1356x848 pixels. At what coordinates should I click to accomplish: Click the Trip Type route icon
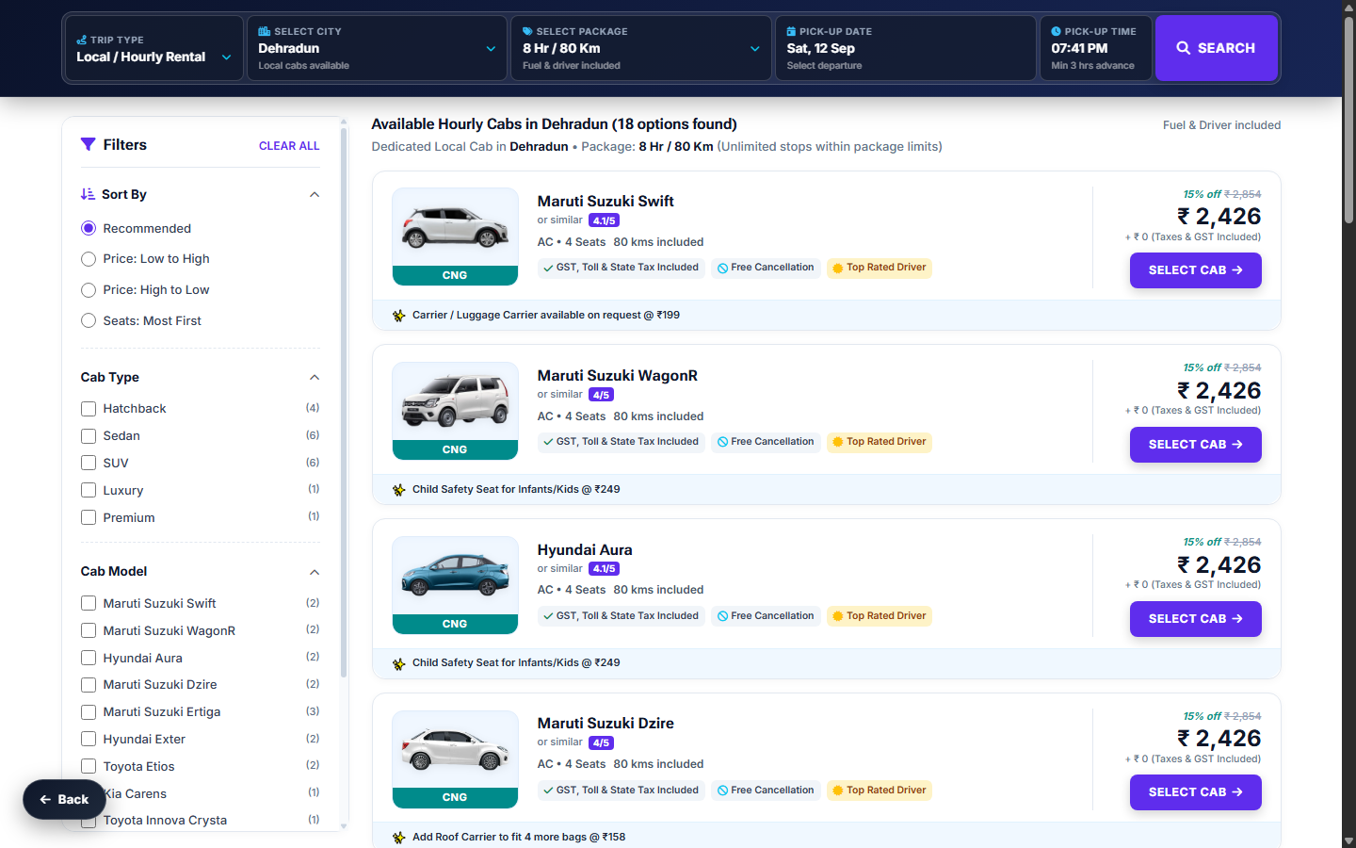click(82, 40)
